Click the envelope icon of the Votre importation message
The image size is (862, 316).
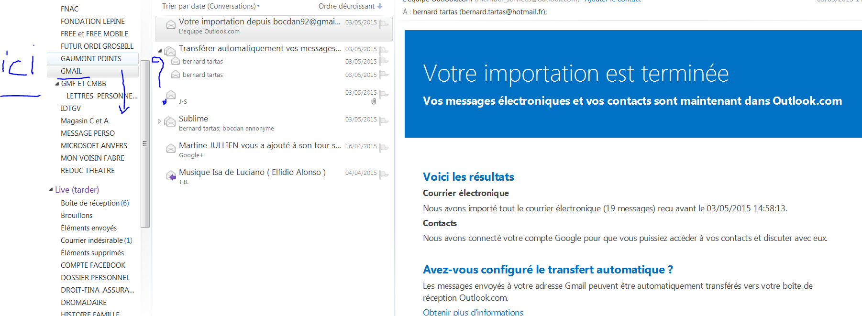click(x=171, y=24)
